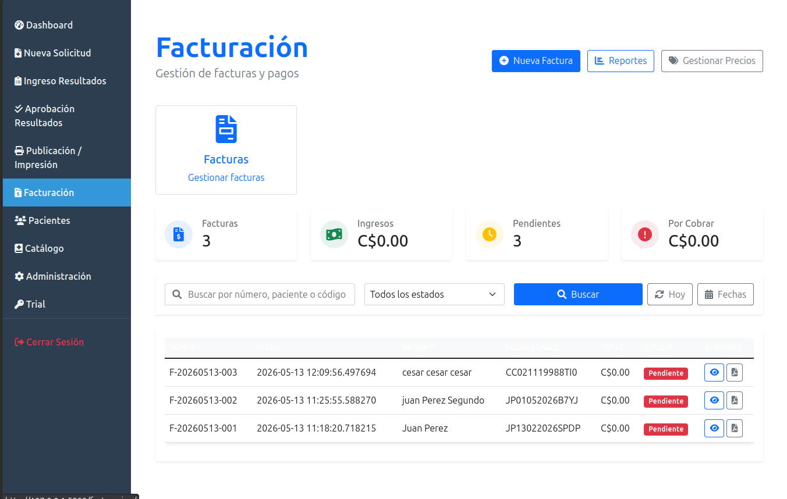Click the yellow clock Pendientes icon
The width and height of the screenshot is (787, 499).
tap(490, 234)
